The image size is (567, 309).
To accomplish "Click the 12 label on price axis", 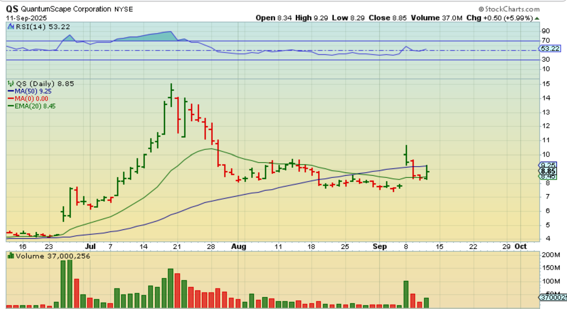I will point(546,126).
